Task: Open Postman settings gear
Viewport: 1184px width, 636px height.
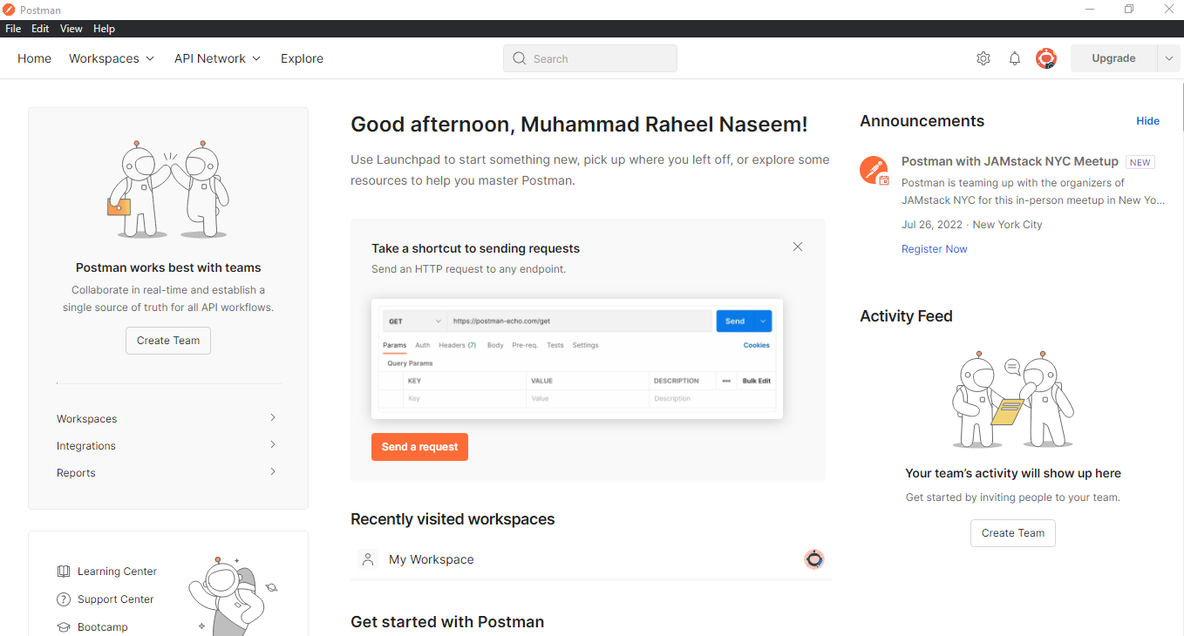Action: [983, 58]
